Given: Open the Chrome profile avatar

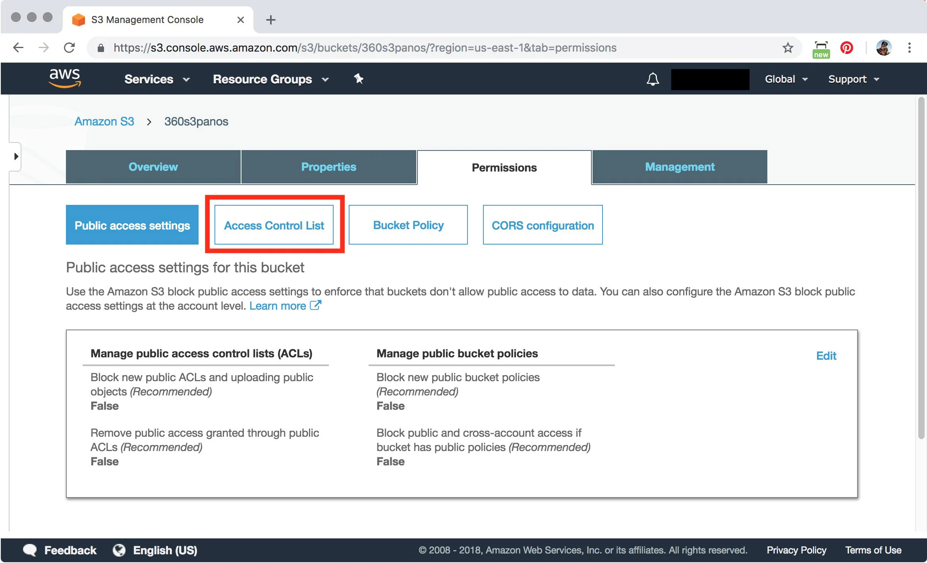Looking at the screenshot, I should click(x=884, y=48).
